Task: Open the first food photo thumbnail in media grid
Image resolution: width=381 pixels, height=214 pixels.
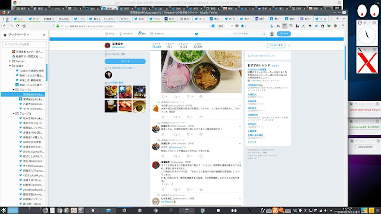Action: point(111,92)
